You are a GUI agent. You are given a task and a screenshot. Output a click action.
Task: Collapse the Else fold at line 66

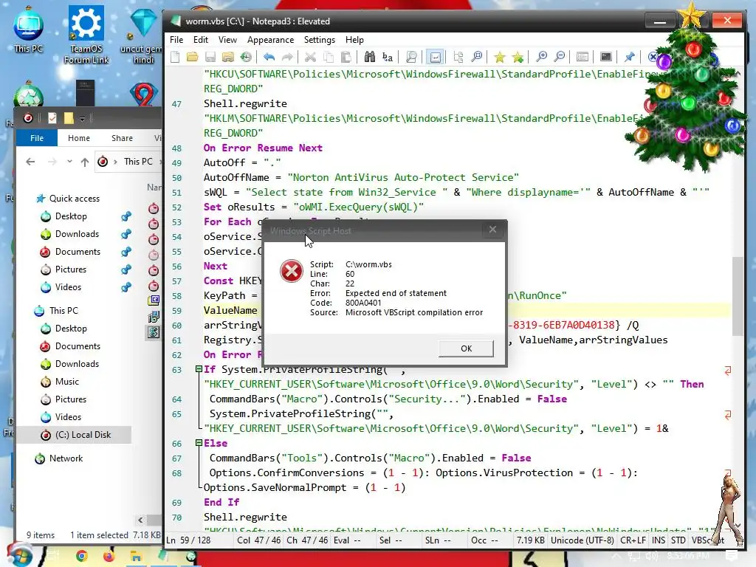pyautogui.click(x=199, y=443)
